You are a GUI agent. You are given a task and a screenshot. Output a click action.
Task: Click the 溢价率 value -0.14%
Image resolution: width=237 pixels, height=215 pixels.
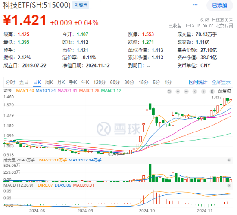tap(89, 58)
